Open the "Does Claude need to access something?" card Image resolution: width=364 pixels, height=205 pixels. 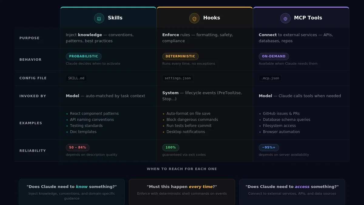[292, 192]
